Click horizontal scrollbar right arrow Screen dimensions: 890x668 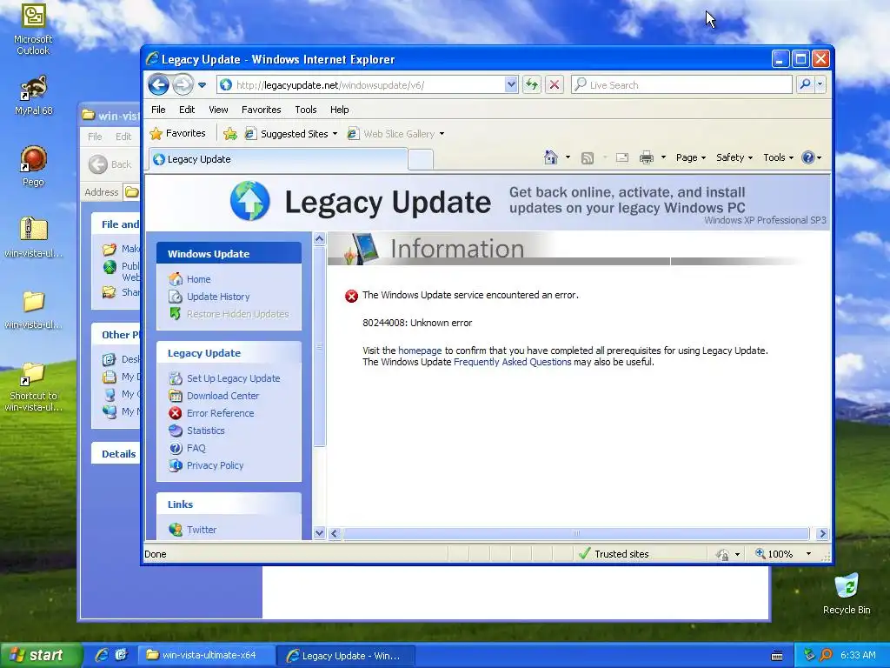point(822,533)
